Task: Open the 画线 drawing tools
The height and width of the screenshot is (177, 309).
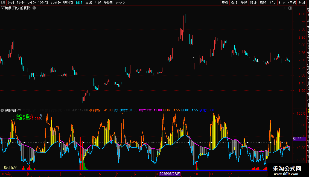Action: tap(263, 2)
